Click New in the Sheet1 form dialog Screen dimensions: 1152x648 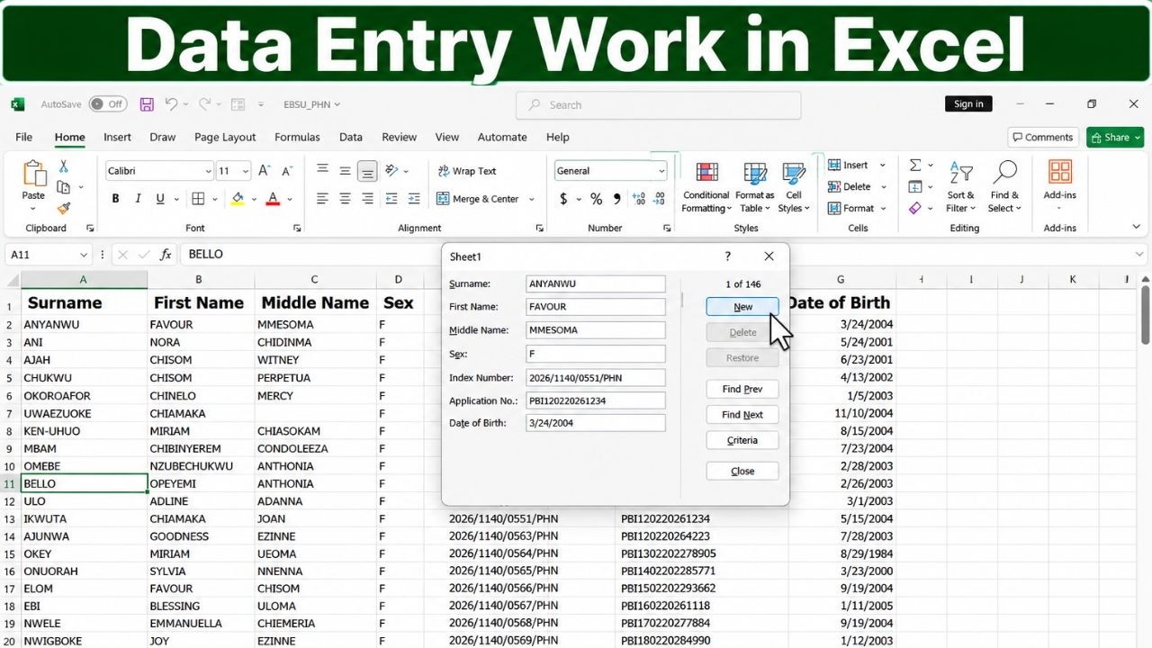click(x=742, y=307)
